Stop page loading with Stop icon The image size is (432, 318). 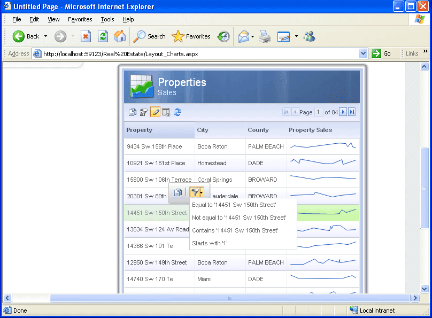click(x=86, y=36)
